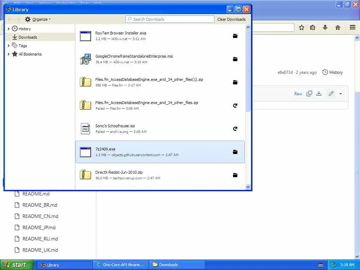Click the Raw link on GitHub page
The width and height of the screenshot is (360, 270).
[298, 94]
